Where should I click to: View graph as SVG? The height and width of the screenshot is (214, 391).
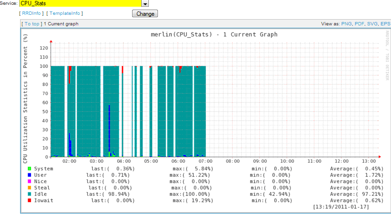click(372, 23)
